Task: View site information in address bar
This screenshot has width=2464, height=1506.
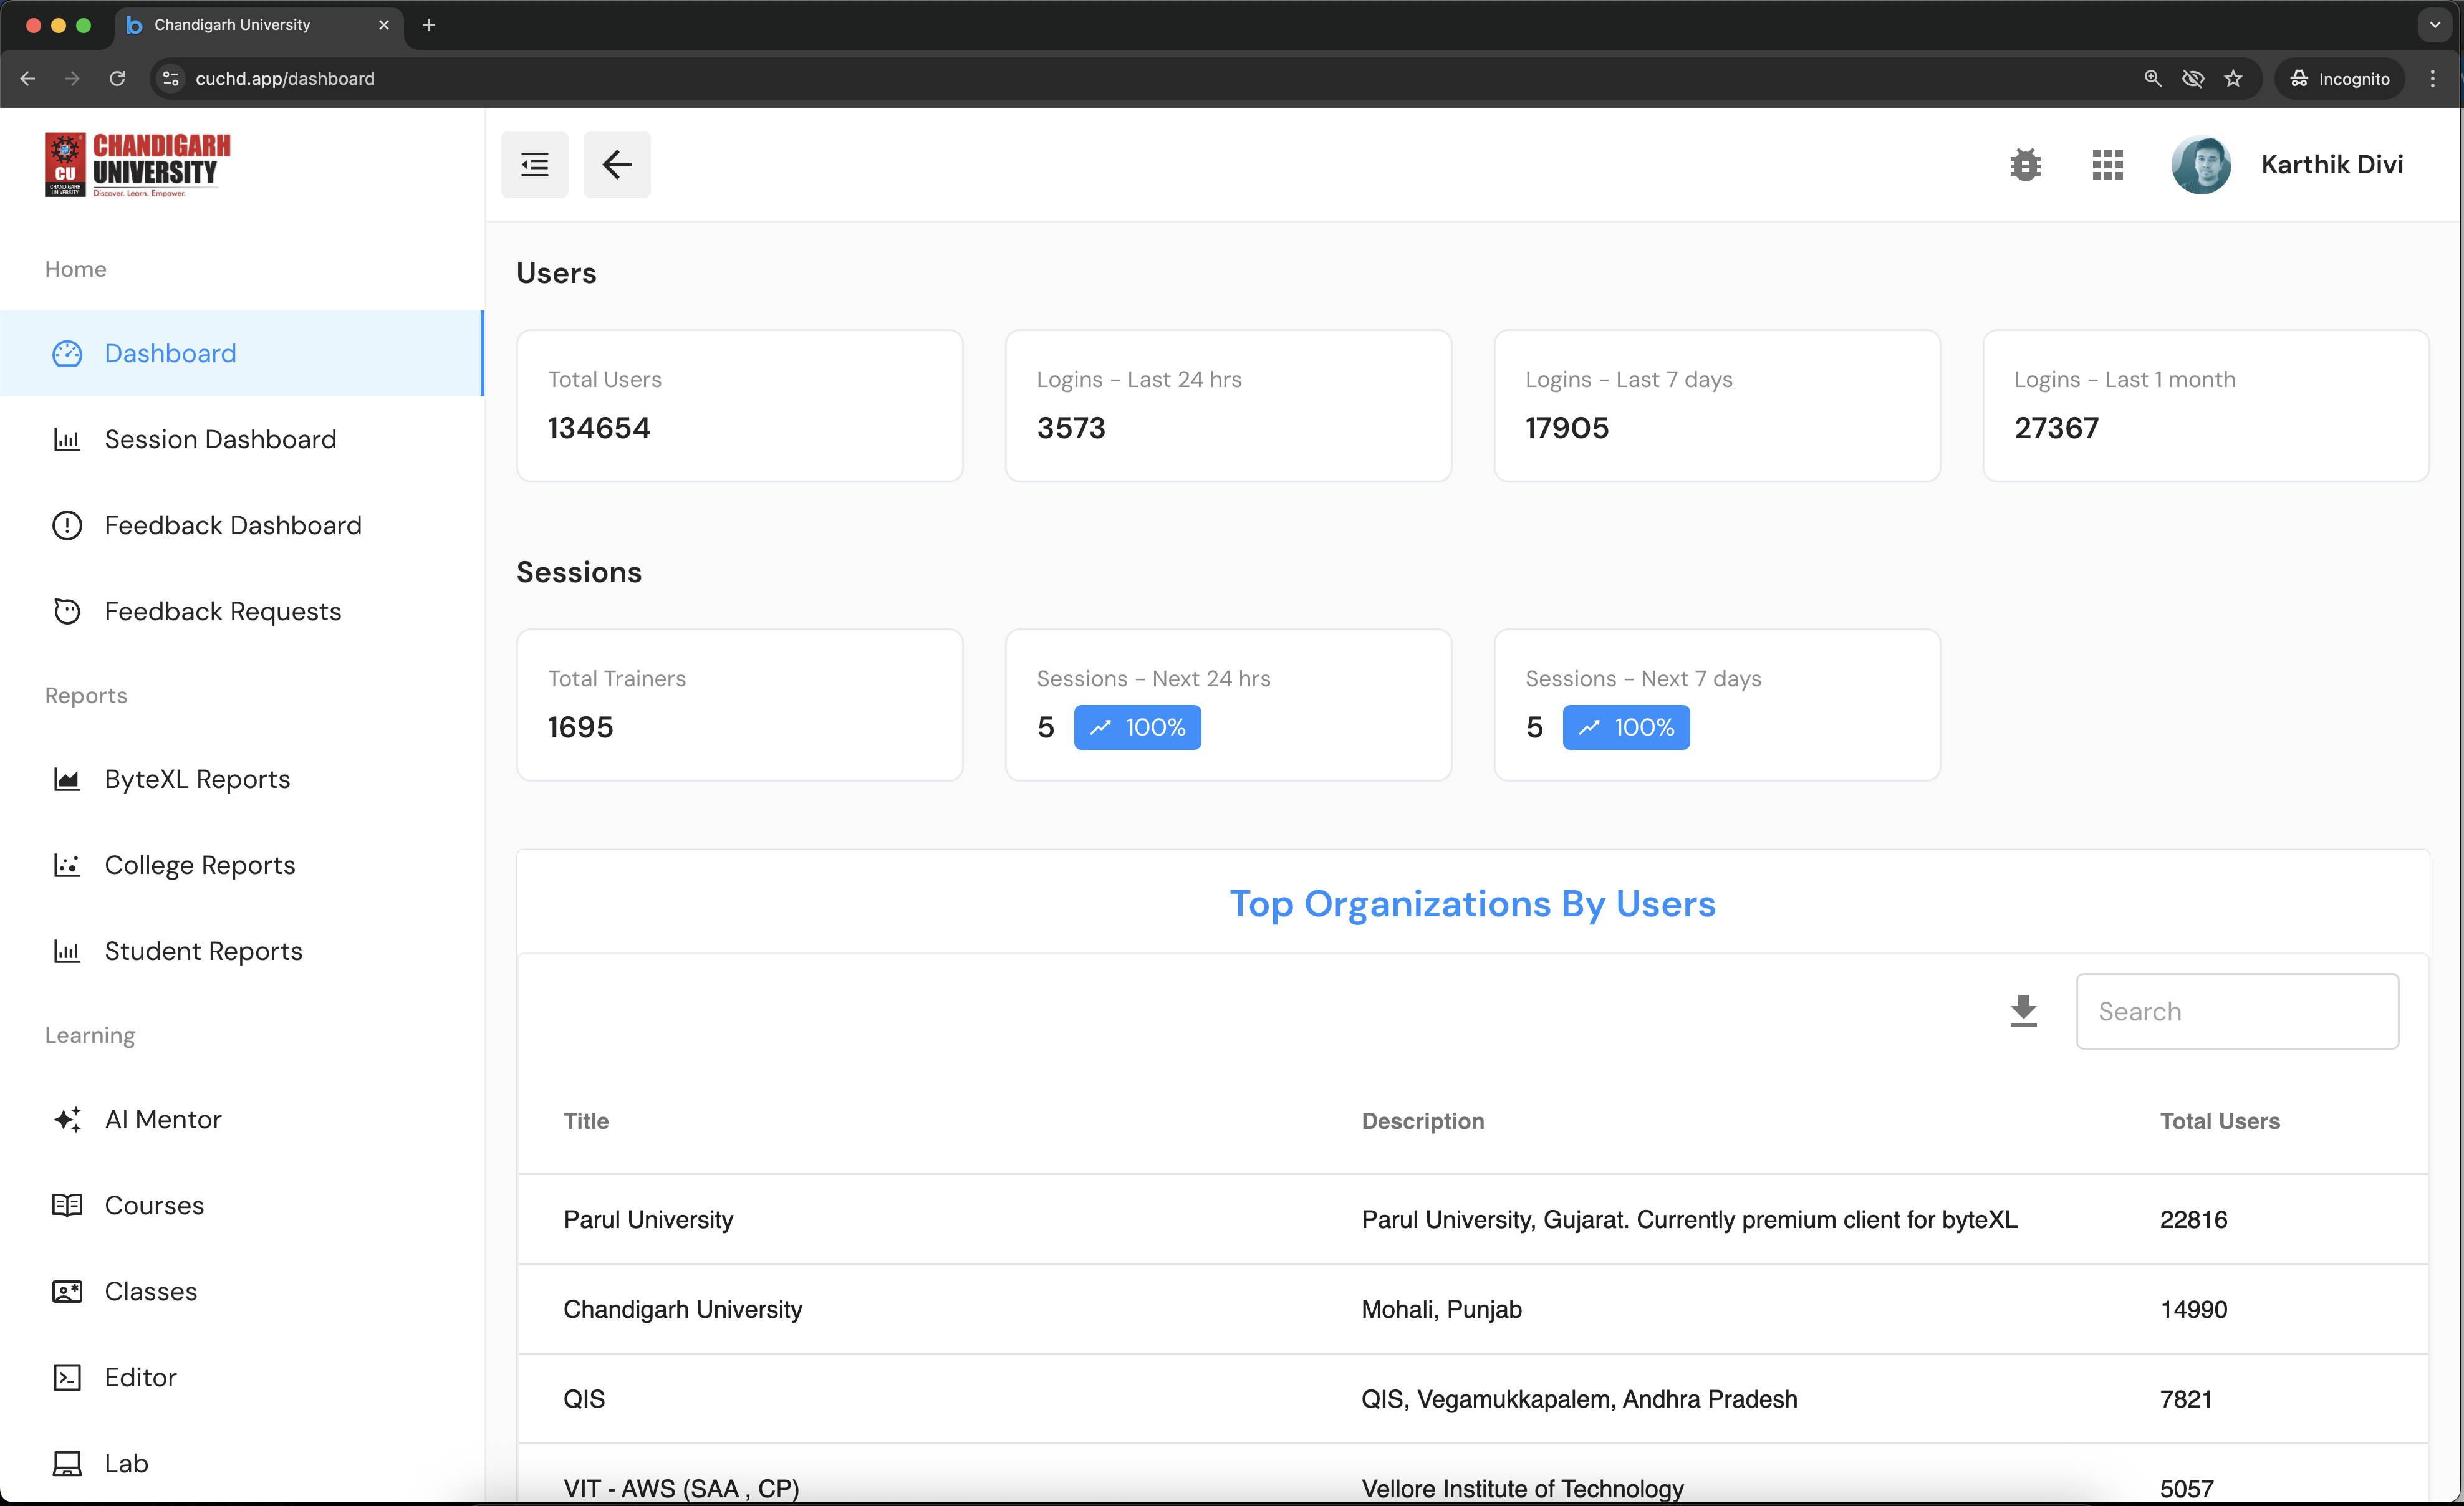Action: pyautogui.click(x=171, y=78)
